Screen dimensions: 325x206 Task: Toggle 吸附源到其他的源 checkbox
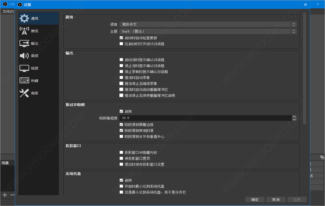point(121,131)
